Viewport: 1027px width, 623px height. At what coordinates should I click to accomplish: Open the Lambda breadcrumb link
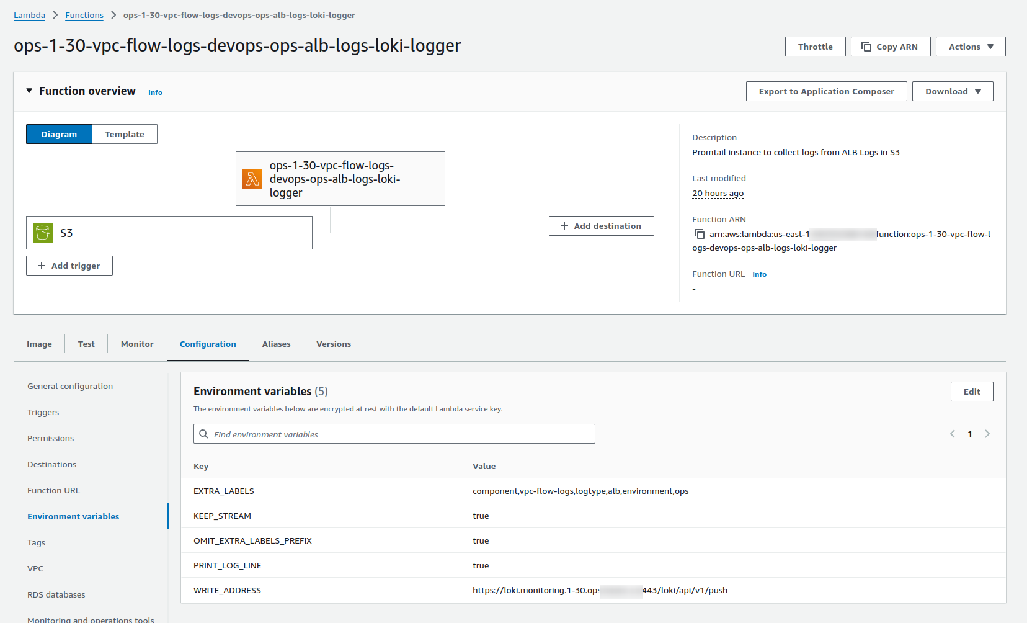(x=29, y=15)
